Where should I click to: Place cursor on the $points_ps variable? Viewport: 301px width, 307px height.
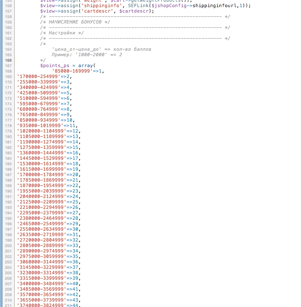click(x=57, y=65)
